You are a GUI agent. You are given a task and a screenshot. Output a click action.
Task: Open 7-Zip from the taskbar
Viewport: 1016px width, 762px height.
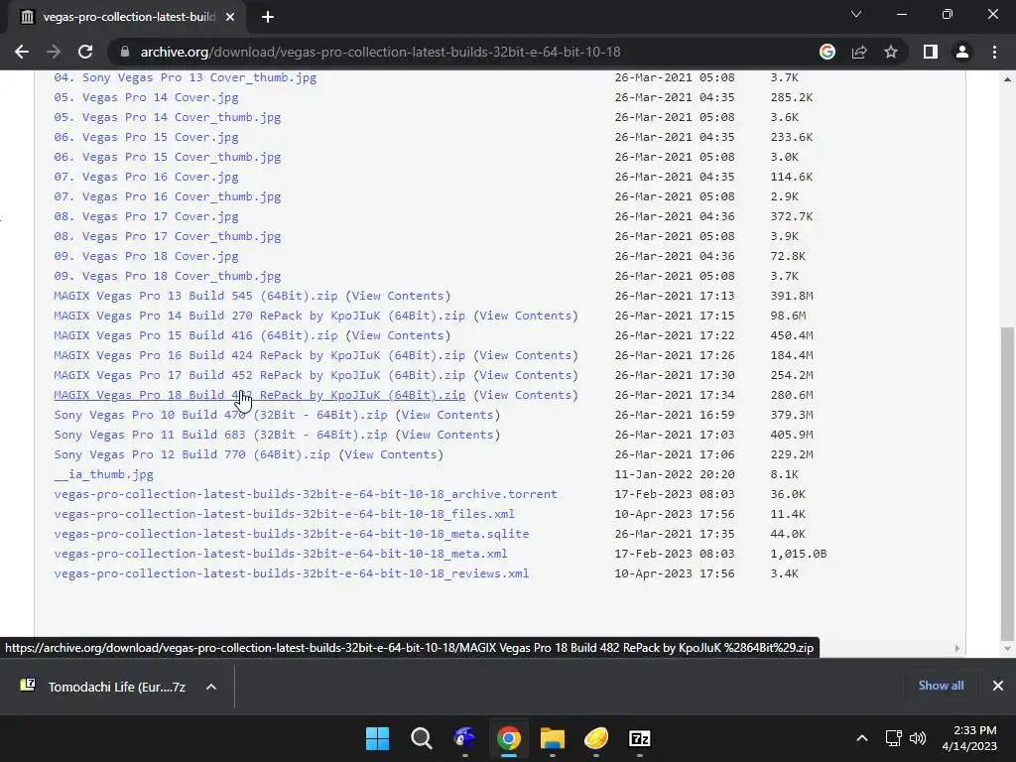(640, 738)
